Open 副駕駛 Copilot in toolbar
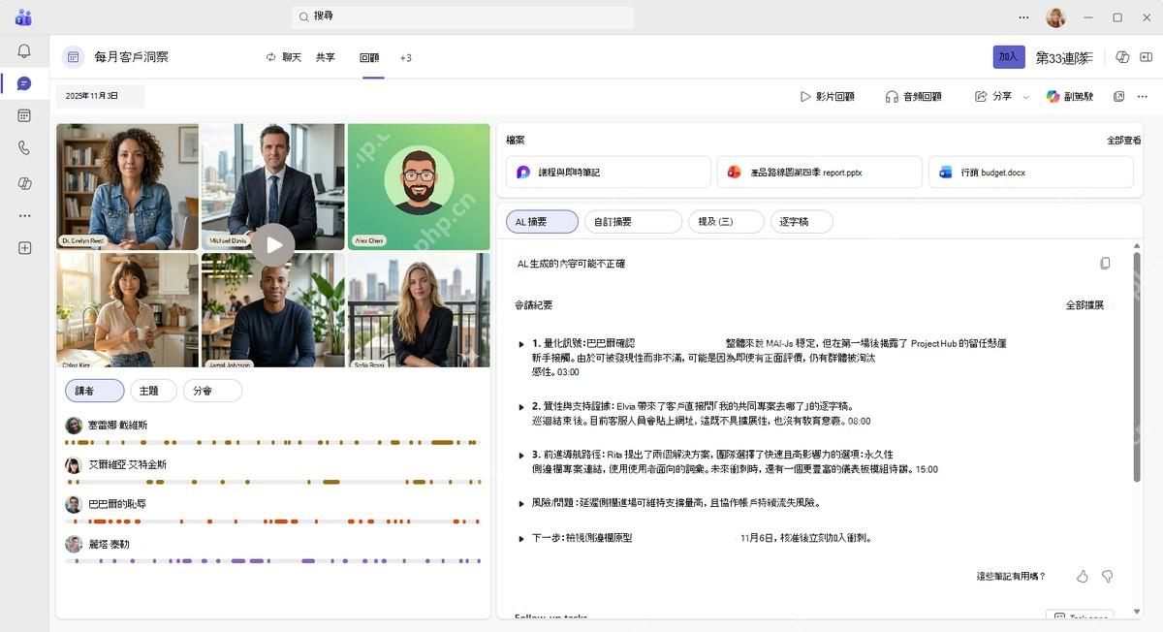Image resolution: width=1163 pixels, height=632 pixels. [1070, 96]
